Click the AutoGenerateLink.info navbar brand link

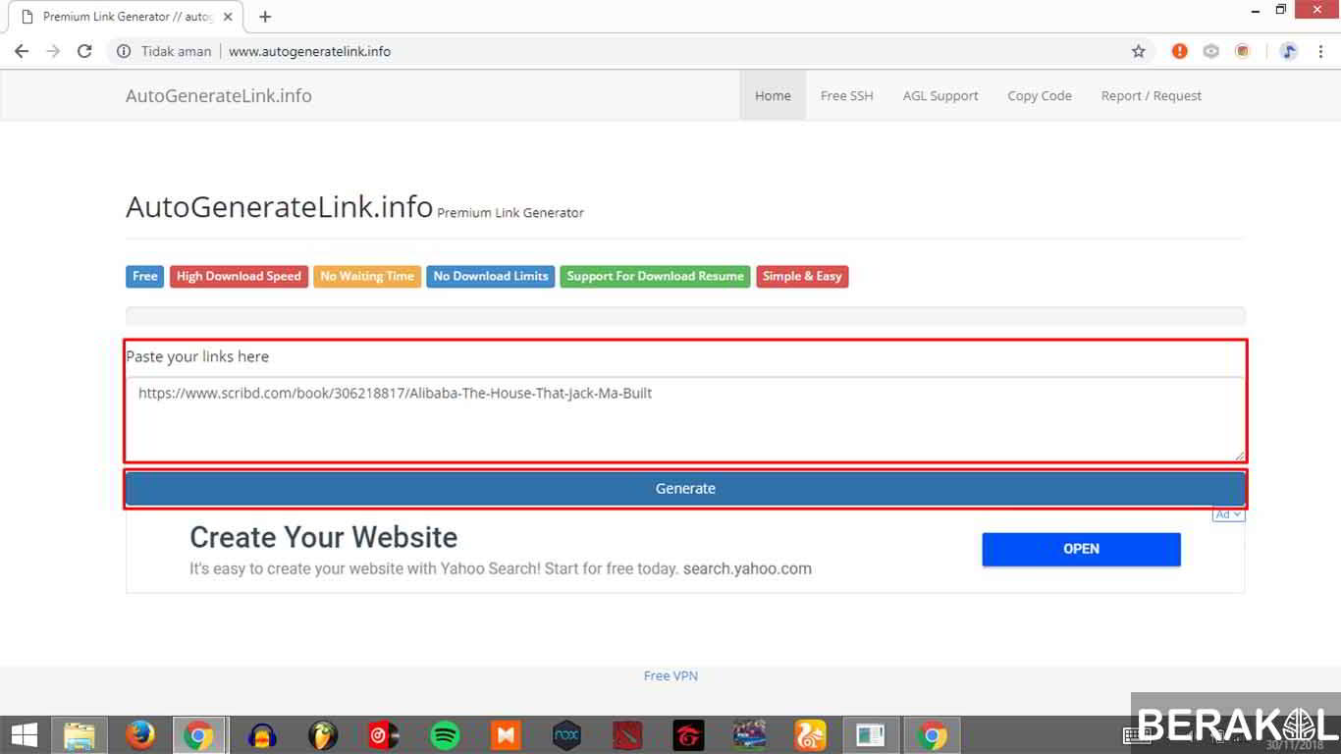click(219, 95)
